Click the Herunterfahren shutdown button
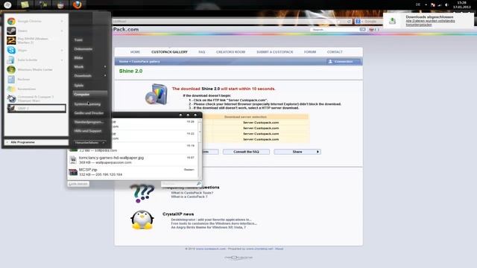Viewport: 477px width, 268px height. point(86,142)
